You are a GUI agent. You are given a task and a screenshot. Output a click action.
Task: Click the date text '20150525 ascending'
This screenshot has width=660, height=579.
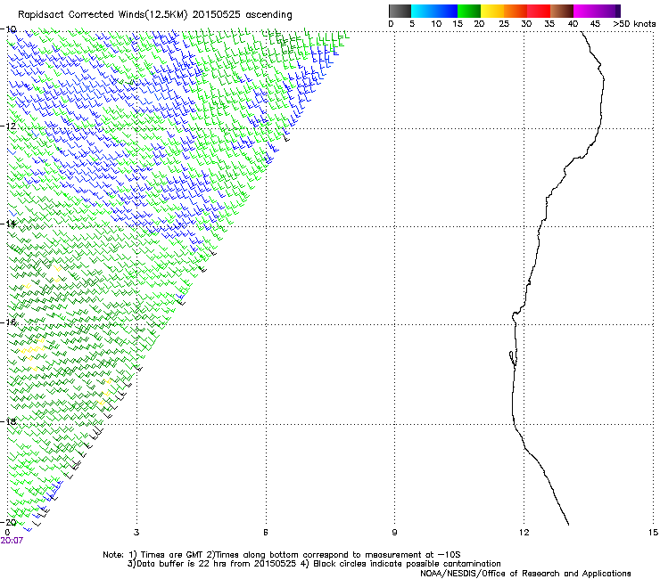242,15
